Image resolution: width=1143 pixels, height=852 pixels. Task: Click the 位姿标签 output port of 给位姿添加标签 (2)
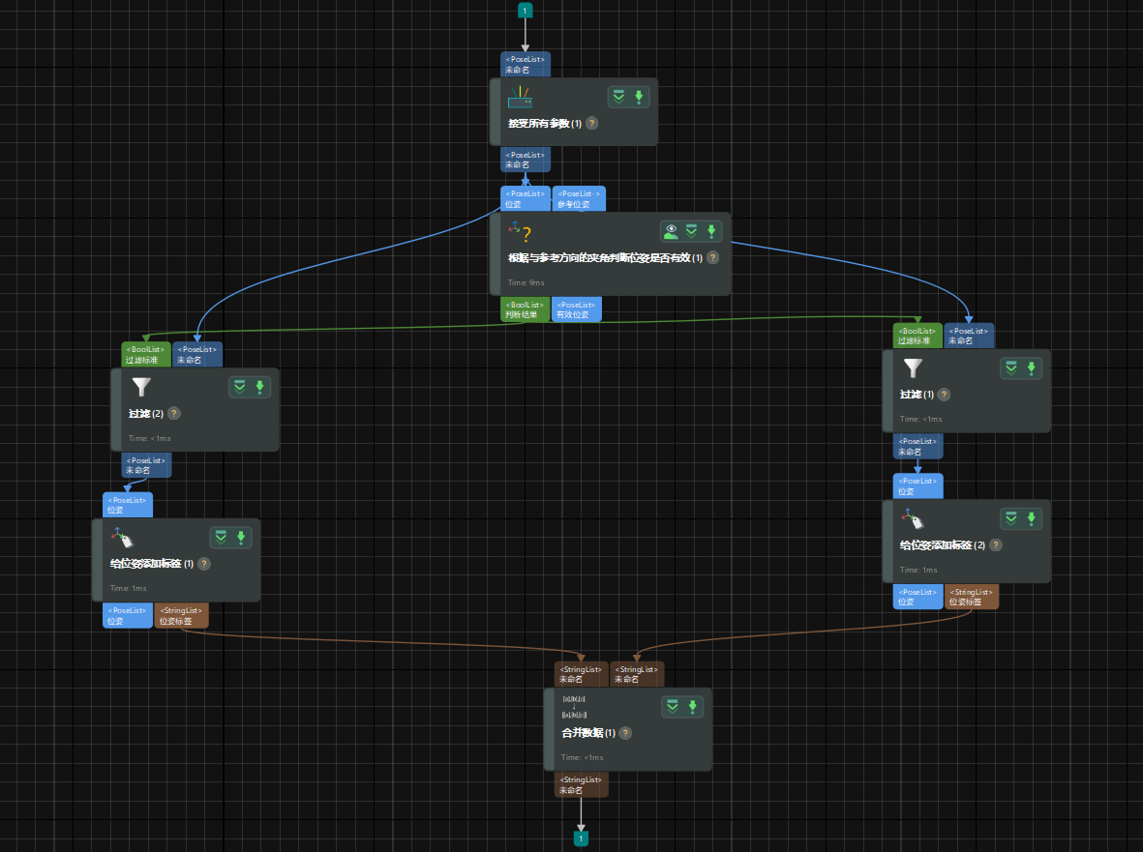[x=971, y=596]
